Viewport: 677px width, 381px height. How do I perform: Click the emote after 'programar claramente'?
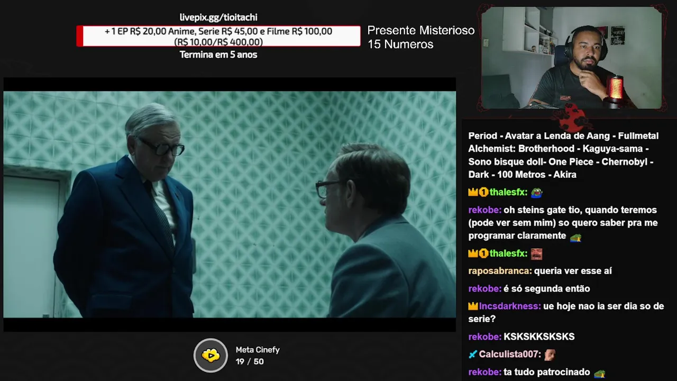[576, 237]
